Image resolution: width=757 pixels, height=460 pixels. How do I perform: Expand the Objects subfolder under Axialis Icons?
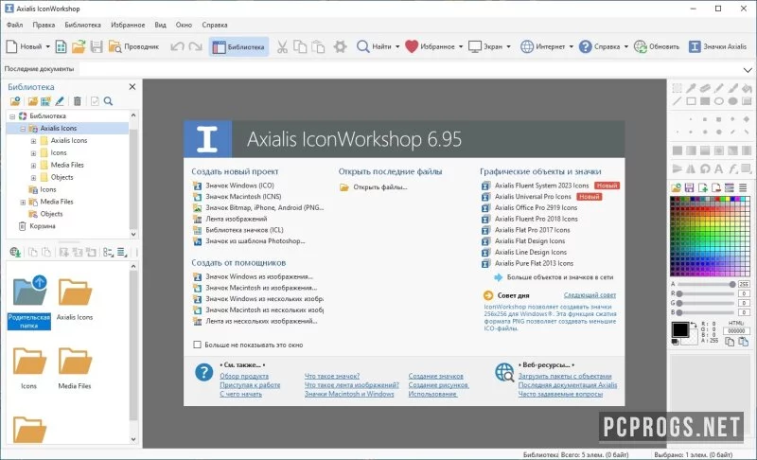[x=33, y=178]
